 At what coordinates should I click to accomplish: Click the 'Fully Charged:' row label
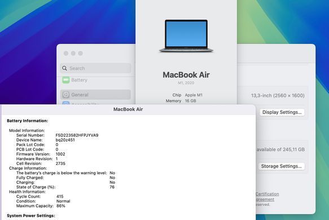pos(30,178)
